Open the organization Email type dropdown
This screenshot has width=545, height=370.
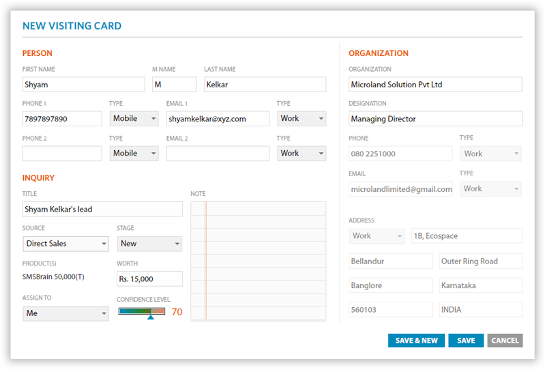click(491, 189)
